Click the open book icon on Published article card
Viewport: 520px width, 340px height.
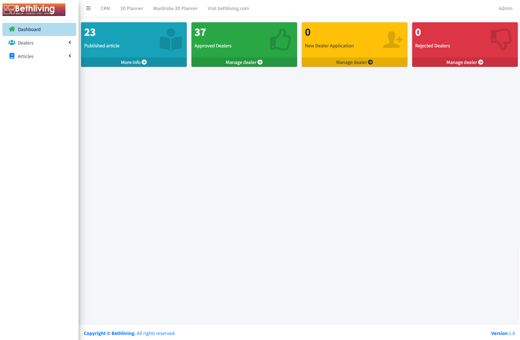pos(171,40)
